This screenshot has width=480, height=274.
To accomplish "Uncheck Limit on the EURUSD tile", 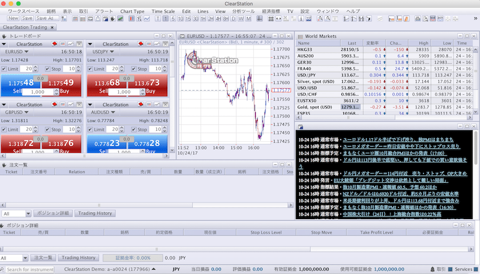I will coord(4,69).
